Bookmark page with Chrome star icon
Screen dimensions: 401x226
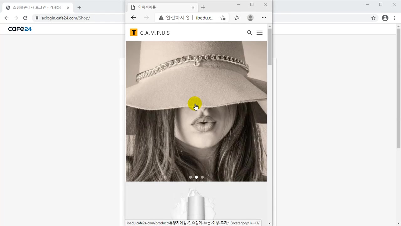373,18
